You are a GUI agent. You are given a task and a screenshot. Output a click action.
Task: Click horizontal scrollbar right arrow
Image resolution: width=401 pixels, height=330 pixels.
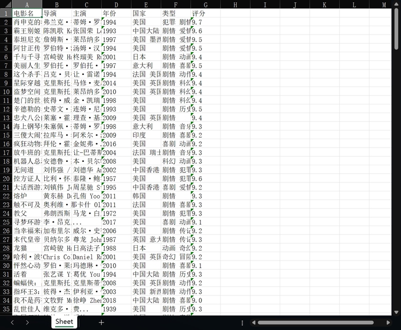(388, 322)
